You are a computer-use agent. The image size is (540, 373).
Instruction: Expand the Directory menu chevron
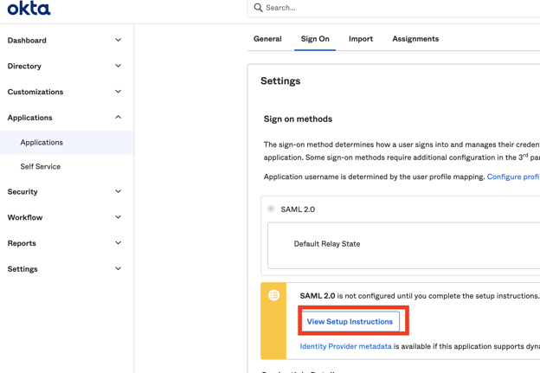pos(118,66)
